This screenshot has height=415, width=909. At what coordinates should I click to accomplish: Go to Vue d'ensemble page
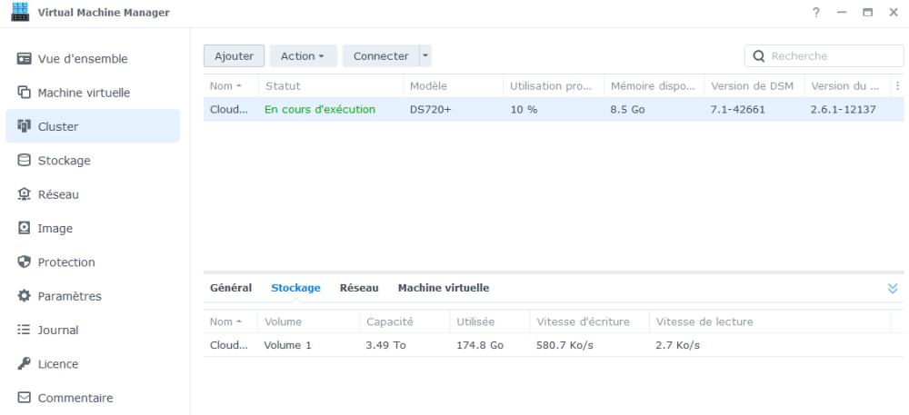93,59
